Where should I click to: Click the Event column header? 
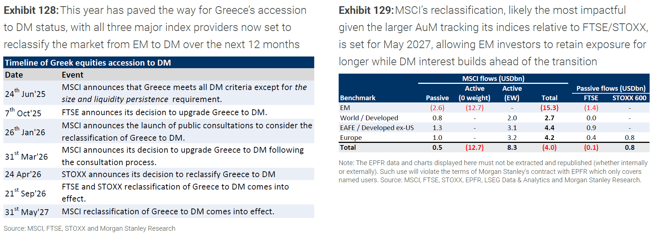tap(73, 75)
